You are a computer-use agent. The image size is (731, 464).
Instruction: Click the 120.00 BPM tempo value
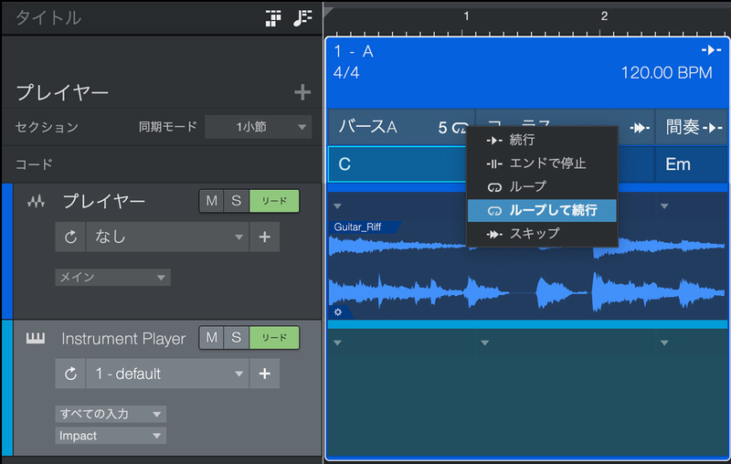(667, 73)
